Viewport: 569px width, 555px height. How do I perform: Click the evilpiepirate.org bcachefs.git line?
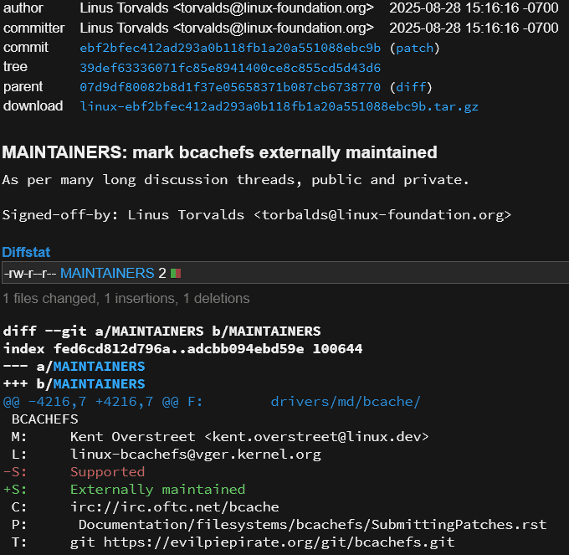tap(233, 542)
